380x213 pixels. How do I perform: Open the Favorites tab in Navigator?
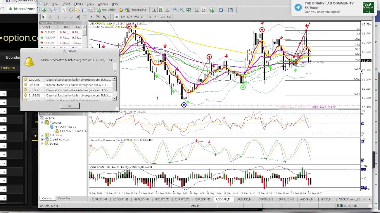[64, 198]
